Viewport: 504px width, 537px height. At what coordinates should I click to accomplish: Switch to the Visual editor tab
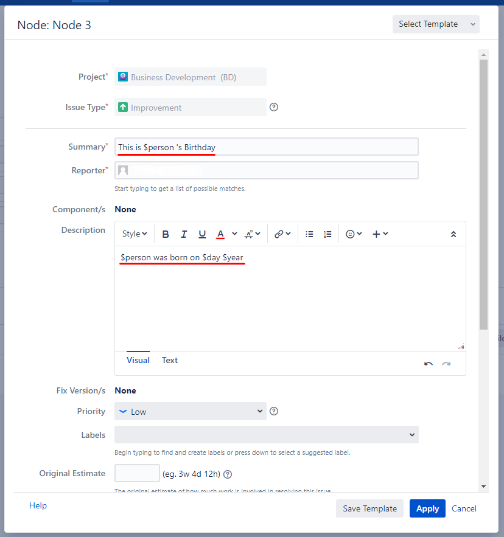(138, 360)
